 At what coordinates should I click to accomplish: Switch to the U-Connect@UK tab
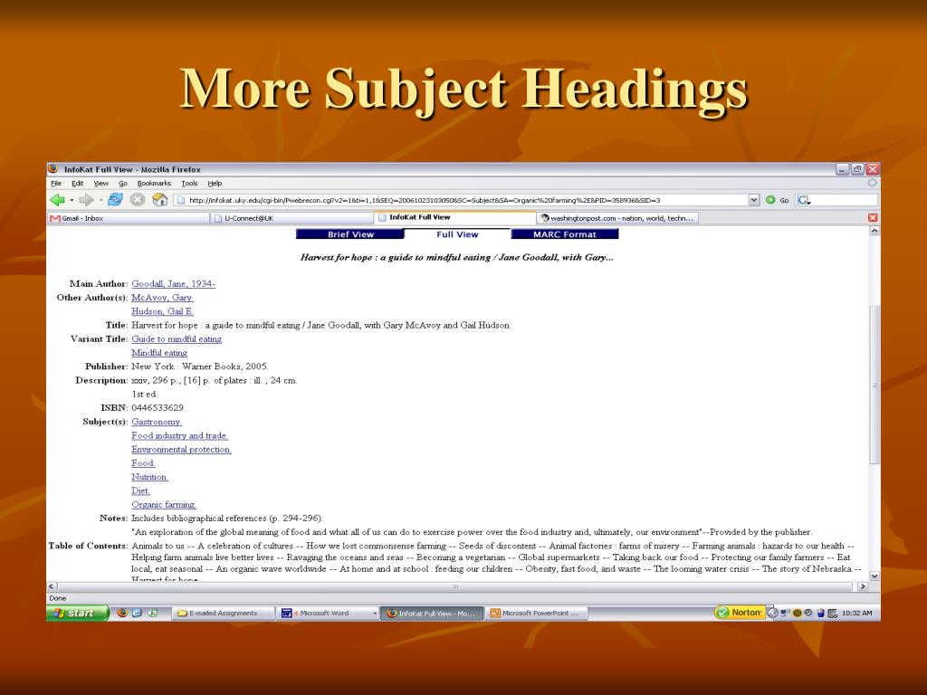coord(292,218)
